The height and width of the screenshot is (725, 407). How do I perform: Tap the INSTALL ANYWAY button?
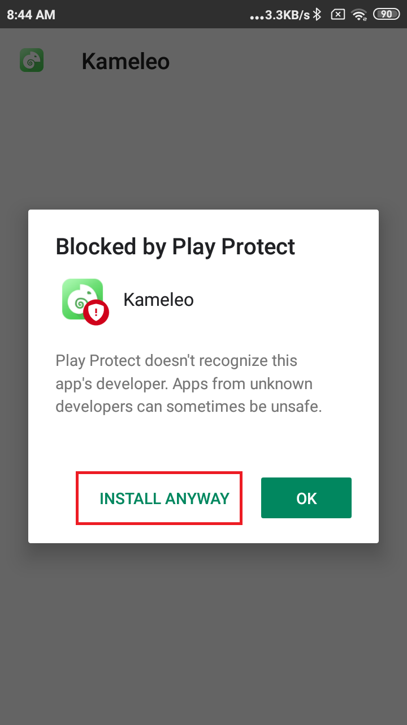tap(164, 498)
